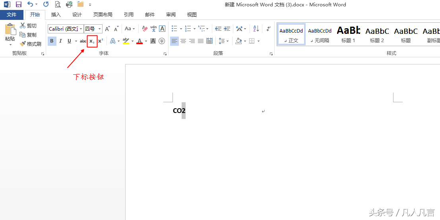Center the text

pyautogui.click(x=183, y=41)
